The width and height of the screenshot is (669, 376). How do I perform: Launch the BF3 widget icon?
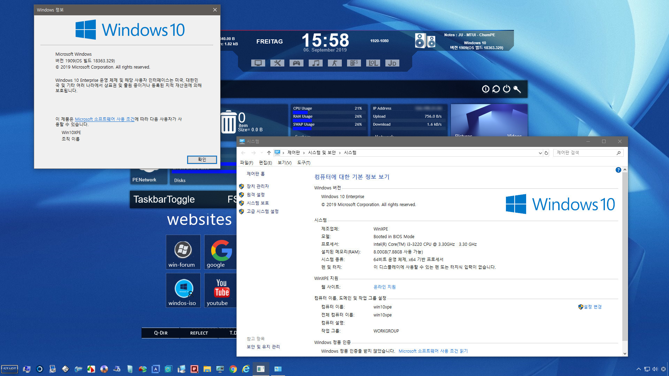click(354, 63)
